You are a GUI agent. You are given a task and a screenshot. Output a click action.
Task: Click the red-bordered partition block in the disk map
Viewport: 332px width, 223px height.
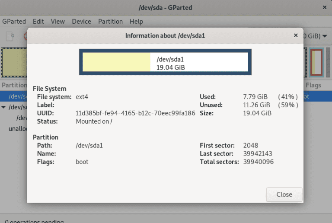[316, 61]
